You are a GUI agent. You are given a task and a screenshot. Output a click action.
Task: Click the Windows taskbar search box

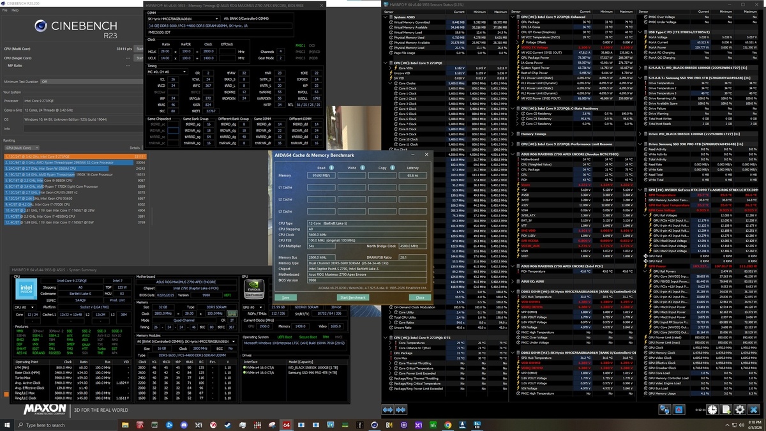[67, 425]
